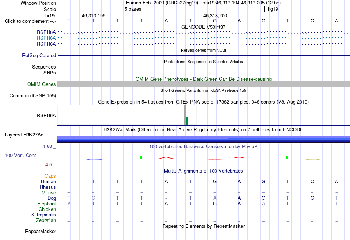The image size is (350, 240).
Task: Click the C base in the complement row
Action: (x=312, y=21)
